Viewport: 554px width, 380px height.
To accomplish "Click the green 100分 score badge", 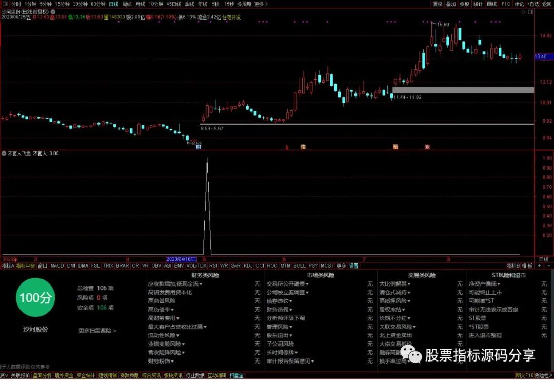I will pyautogui.click(x=35, y=297).
